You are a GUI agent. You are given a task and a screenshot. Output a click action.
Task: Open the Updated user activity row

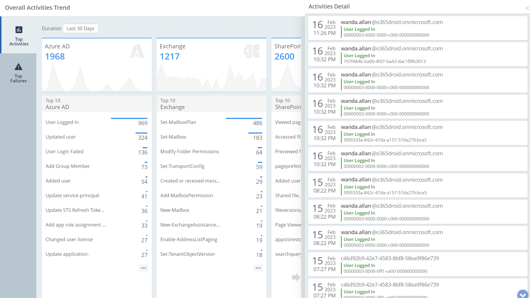(x=61, y=137)
